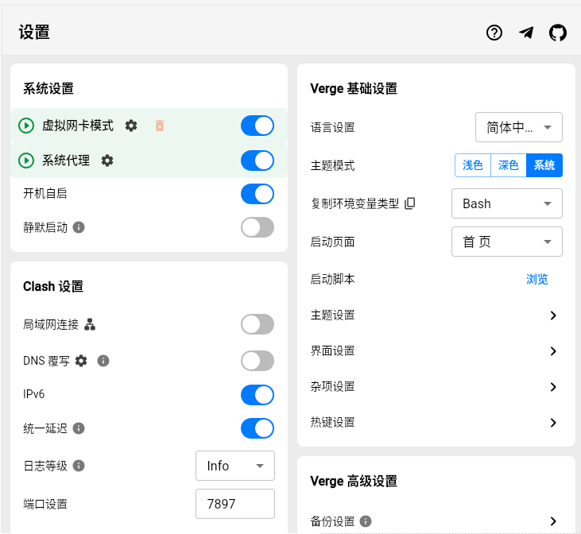Click the IPv6 label
The width and height of the screenshot is (581, 534).
(x=33, y=394)
